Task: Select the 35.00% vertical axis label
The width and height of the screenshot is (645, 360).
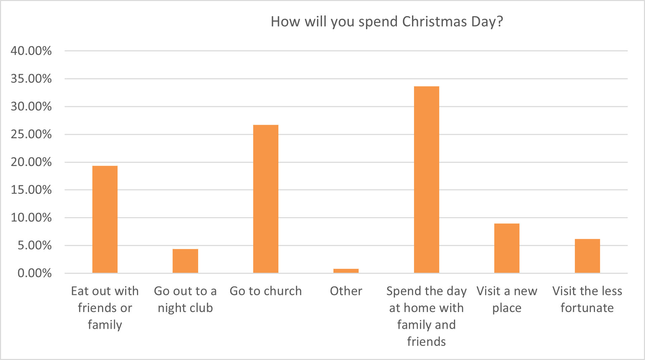Action: (31, 79)
